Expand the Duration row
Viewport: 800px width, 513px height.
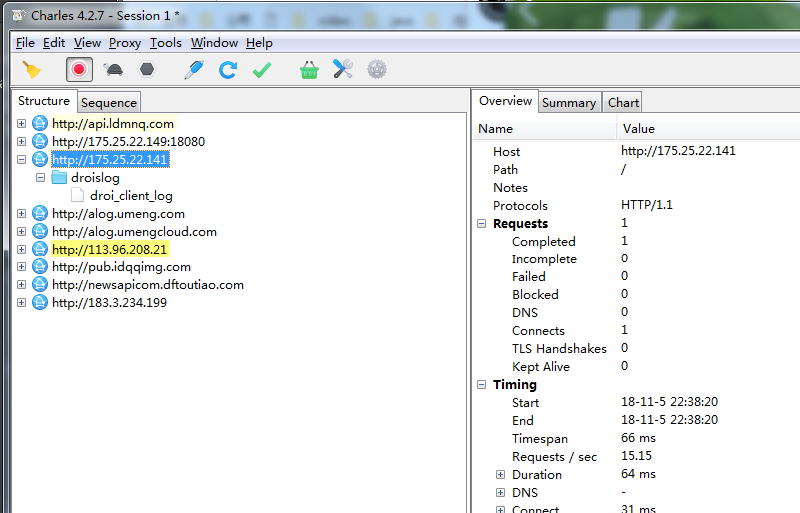(501, 475)
